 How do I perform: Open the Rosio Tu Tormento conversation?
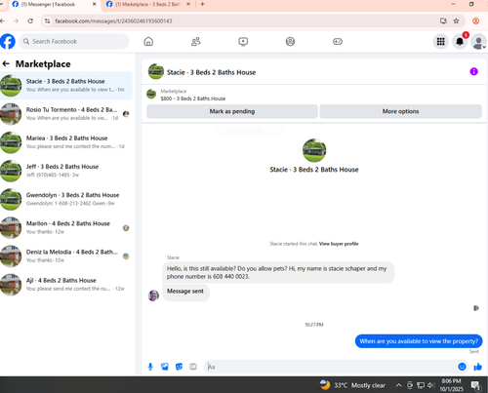[x=66, y=114]
